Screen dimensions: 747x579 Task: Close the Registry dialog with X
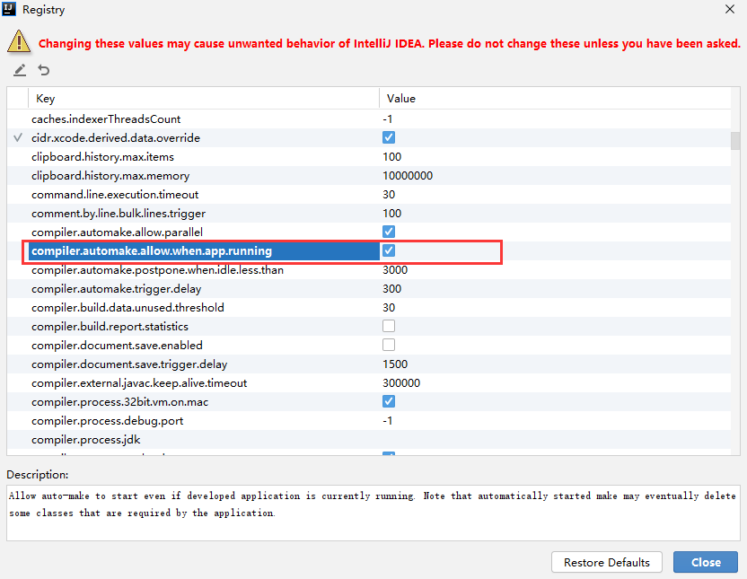tap(729, 9)
